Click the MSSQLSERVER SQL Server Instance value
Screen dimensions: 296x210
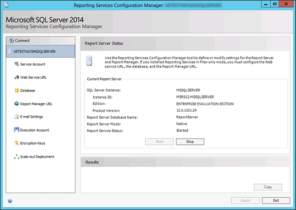click(x=188, y=90)
